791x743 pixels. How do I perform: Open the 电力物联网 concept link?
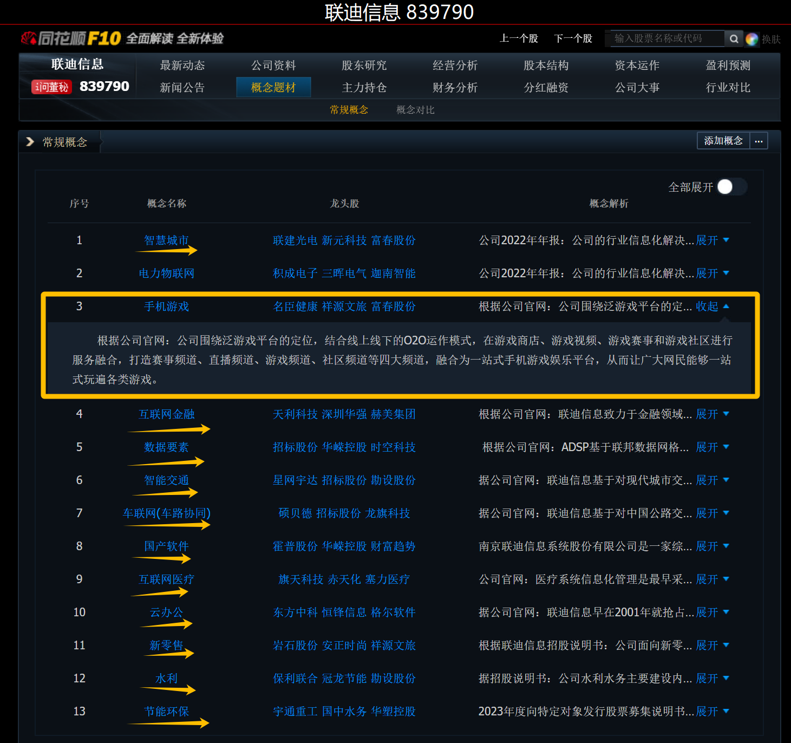[167, 273]
